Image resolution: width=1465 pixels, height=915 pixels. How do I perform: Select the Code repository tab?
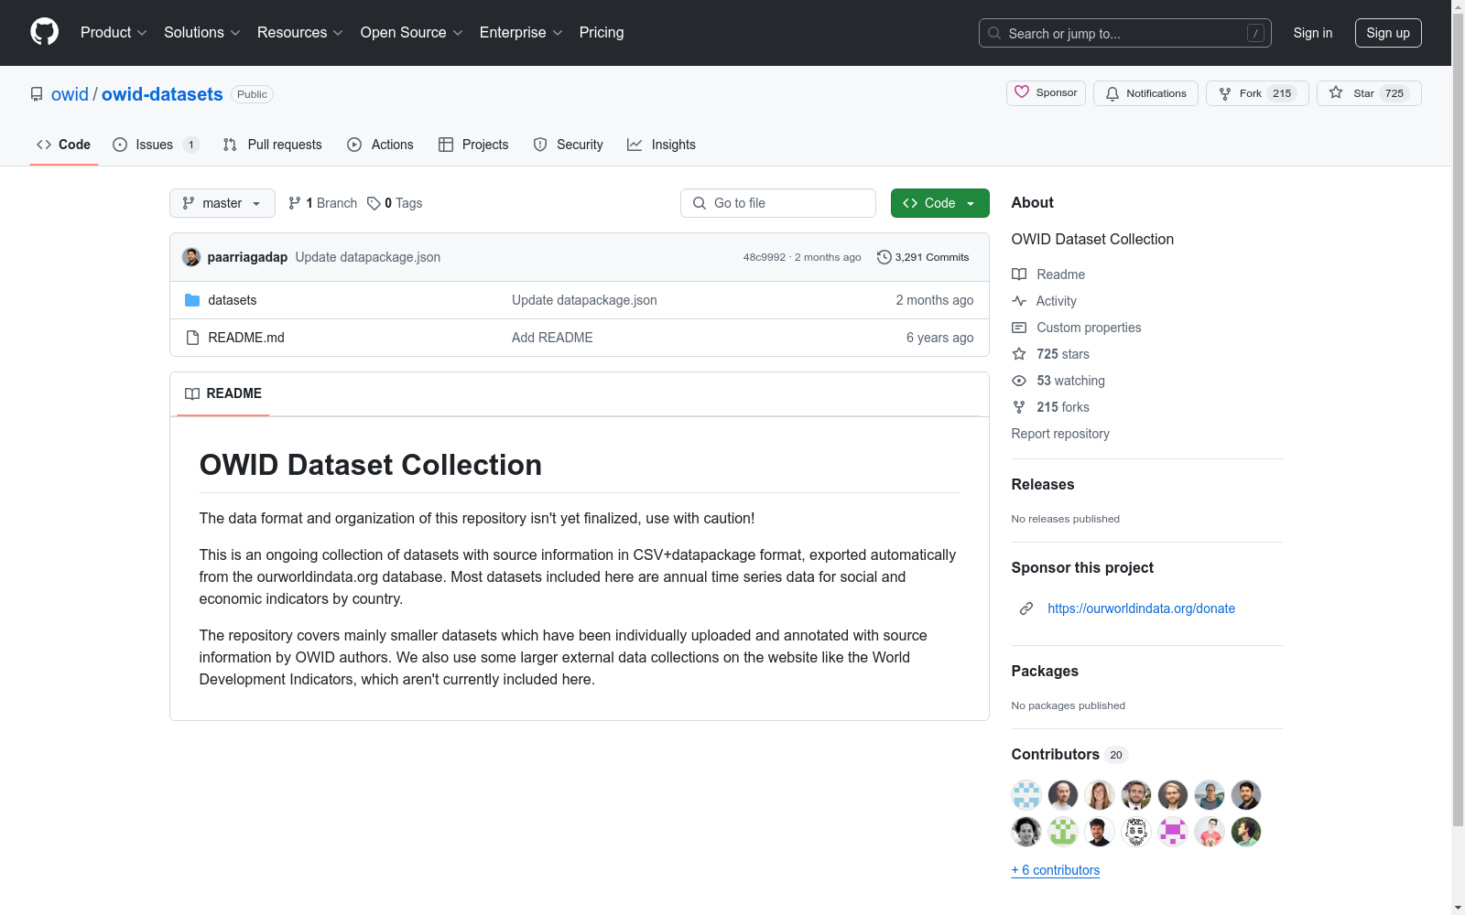[x=63, y=145]
